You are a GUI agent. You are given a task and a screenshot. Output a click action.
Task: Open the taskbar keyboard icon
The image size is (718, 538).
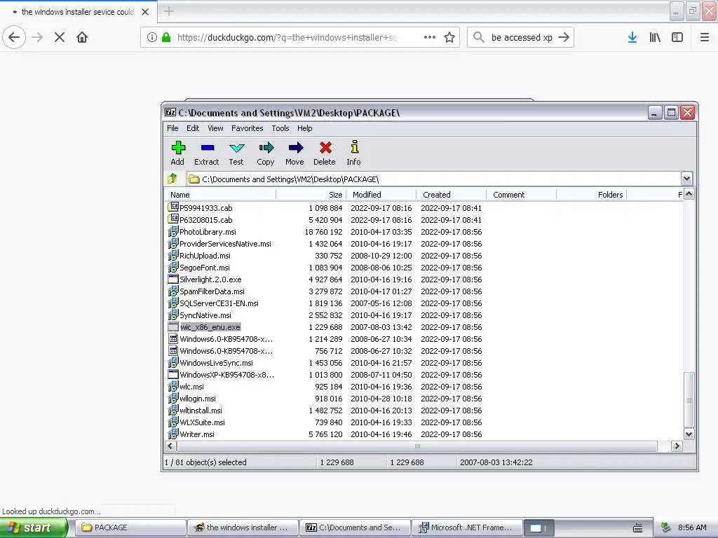pos(637,528)
